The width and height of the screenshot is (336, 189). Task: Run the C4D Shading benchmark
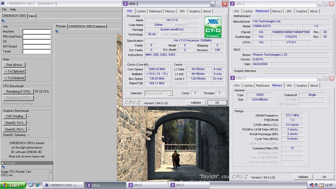[15, 116]
